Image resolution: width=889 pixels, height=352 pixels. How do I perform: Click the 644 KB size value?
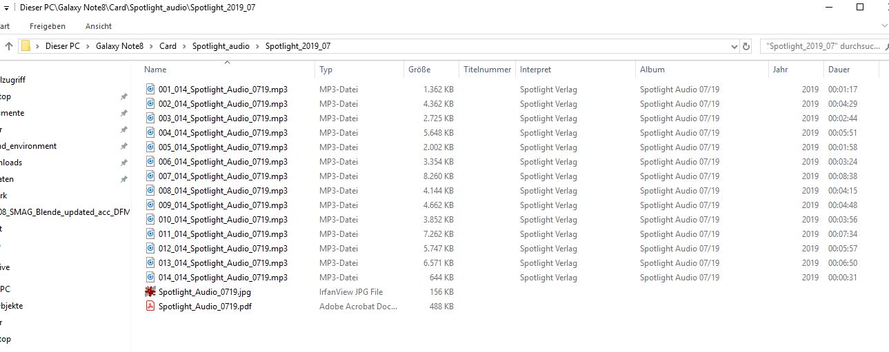441,278
